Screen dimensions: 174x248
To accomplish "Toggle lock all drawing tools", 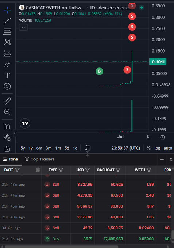I will point(7,148).
